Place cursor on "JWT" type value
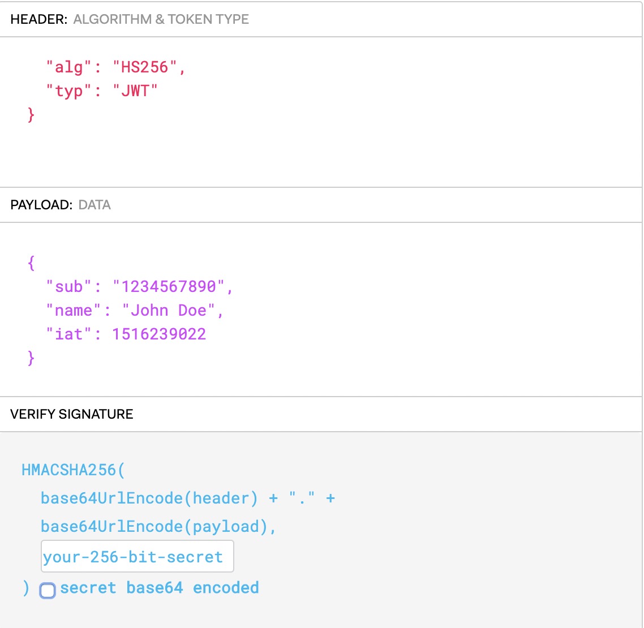 point(135,91)
